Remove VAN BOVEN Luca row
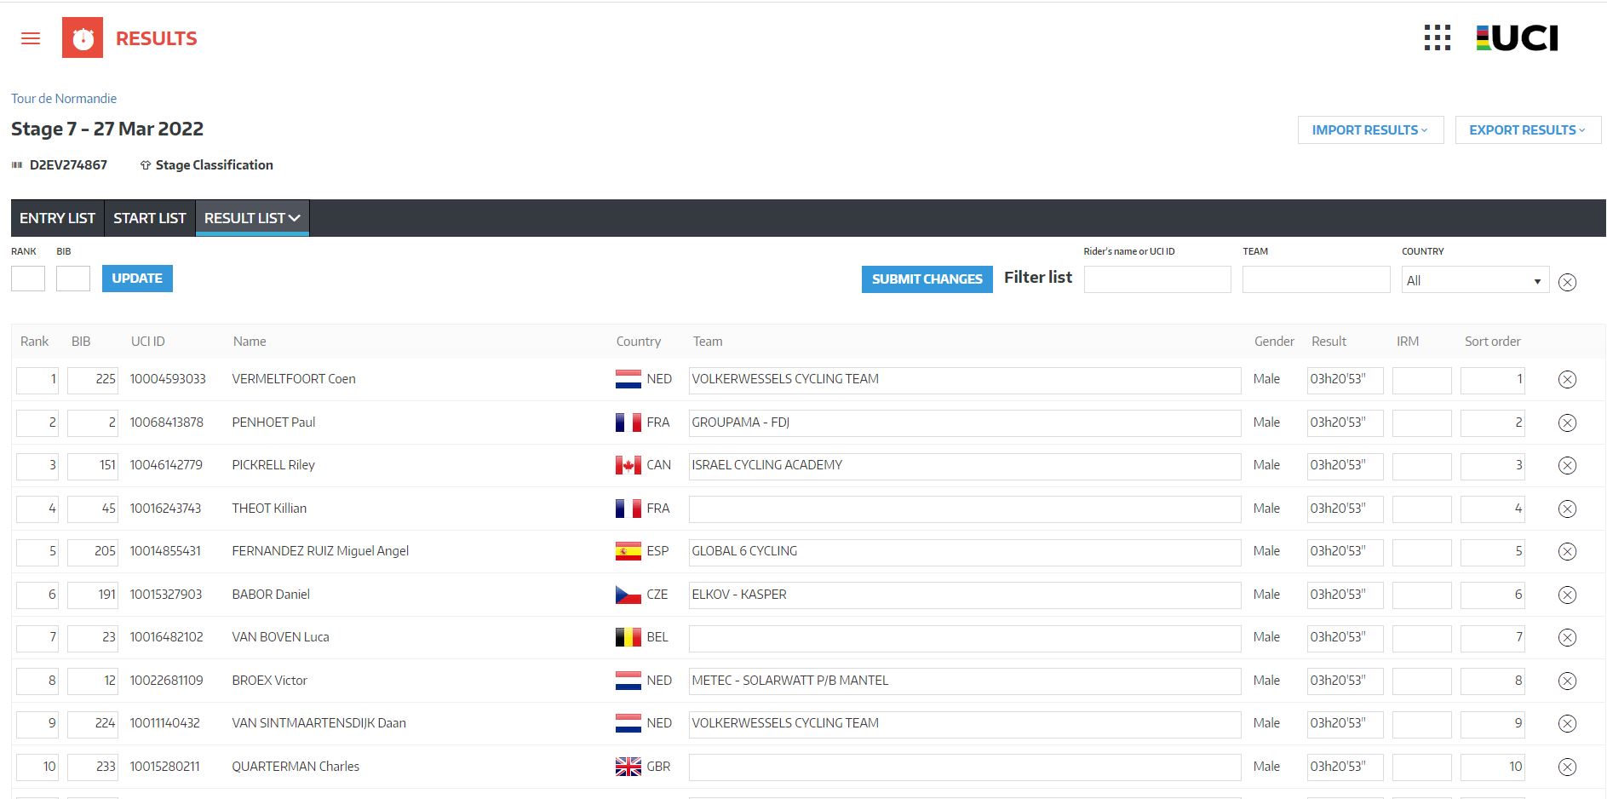The image size is (1607, 799). click(1567, 638)
